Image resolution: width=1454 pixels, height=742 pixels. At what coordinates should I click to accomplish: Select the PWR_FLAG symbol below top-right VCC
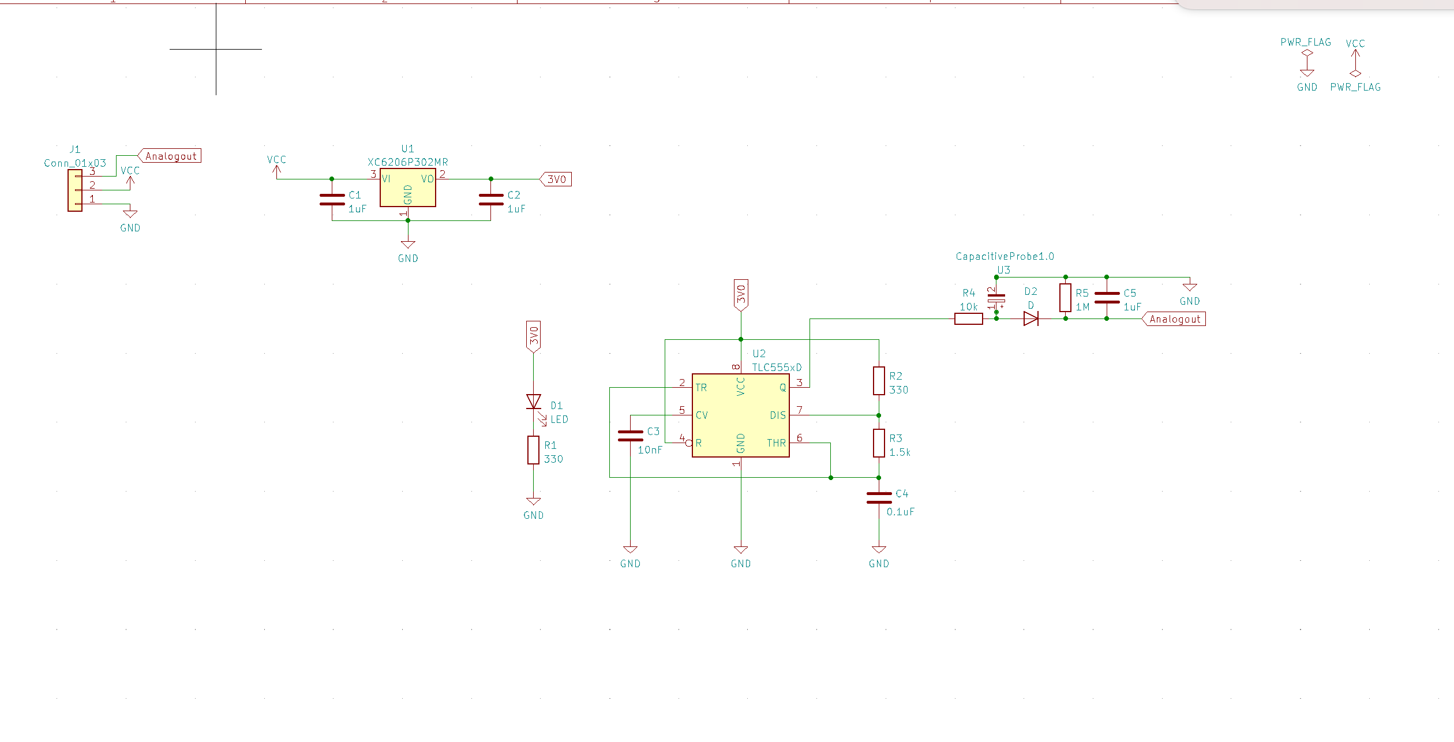pos(1355,74)
